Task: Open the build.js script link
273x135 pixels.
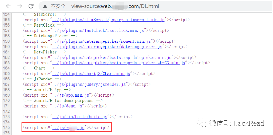Action: pos(80,117)
